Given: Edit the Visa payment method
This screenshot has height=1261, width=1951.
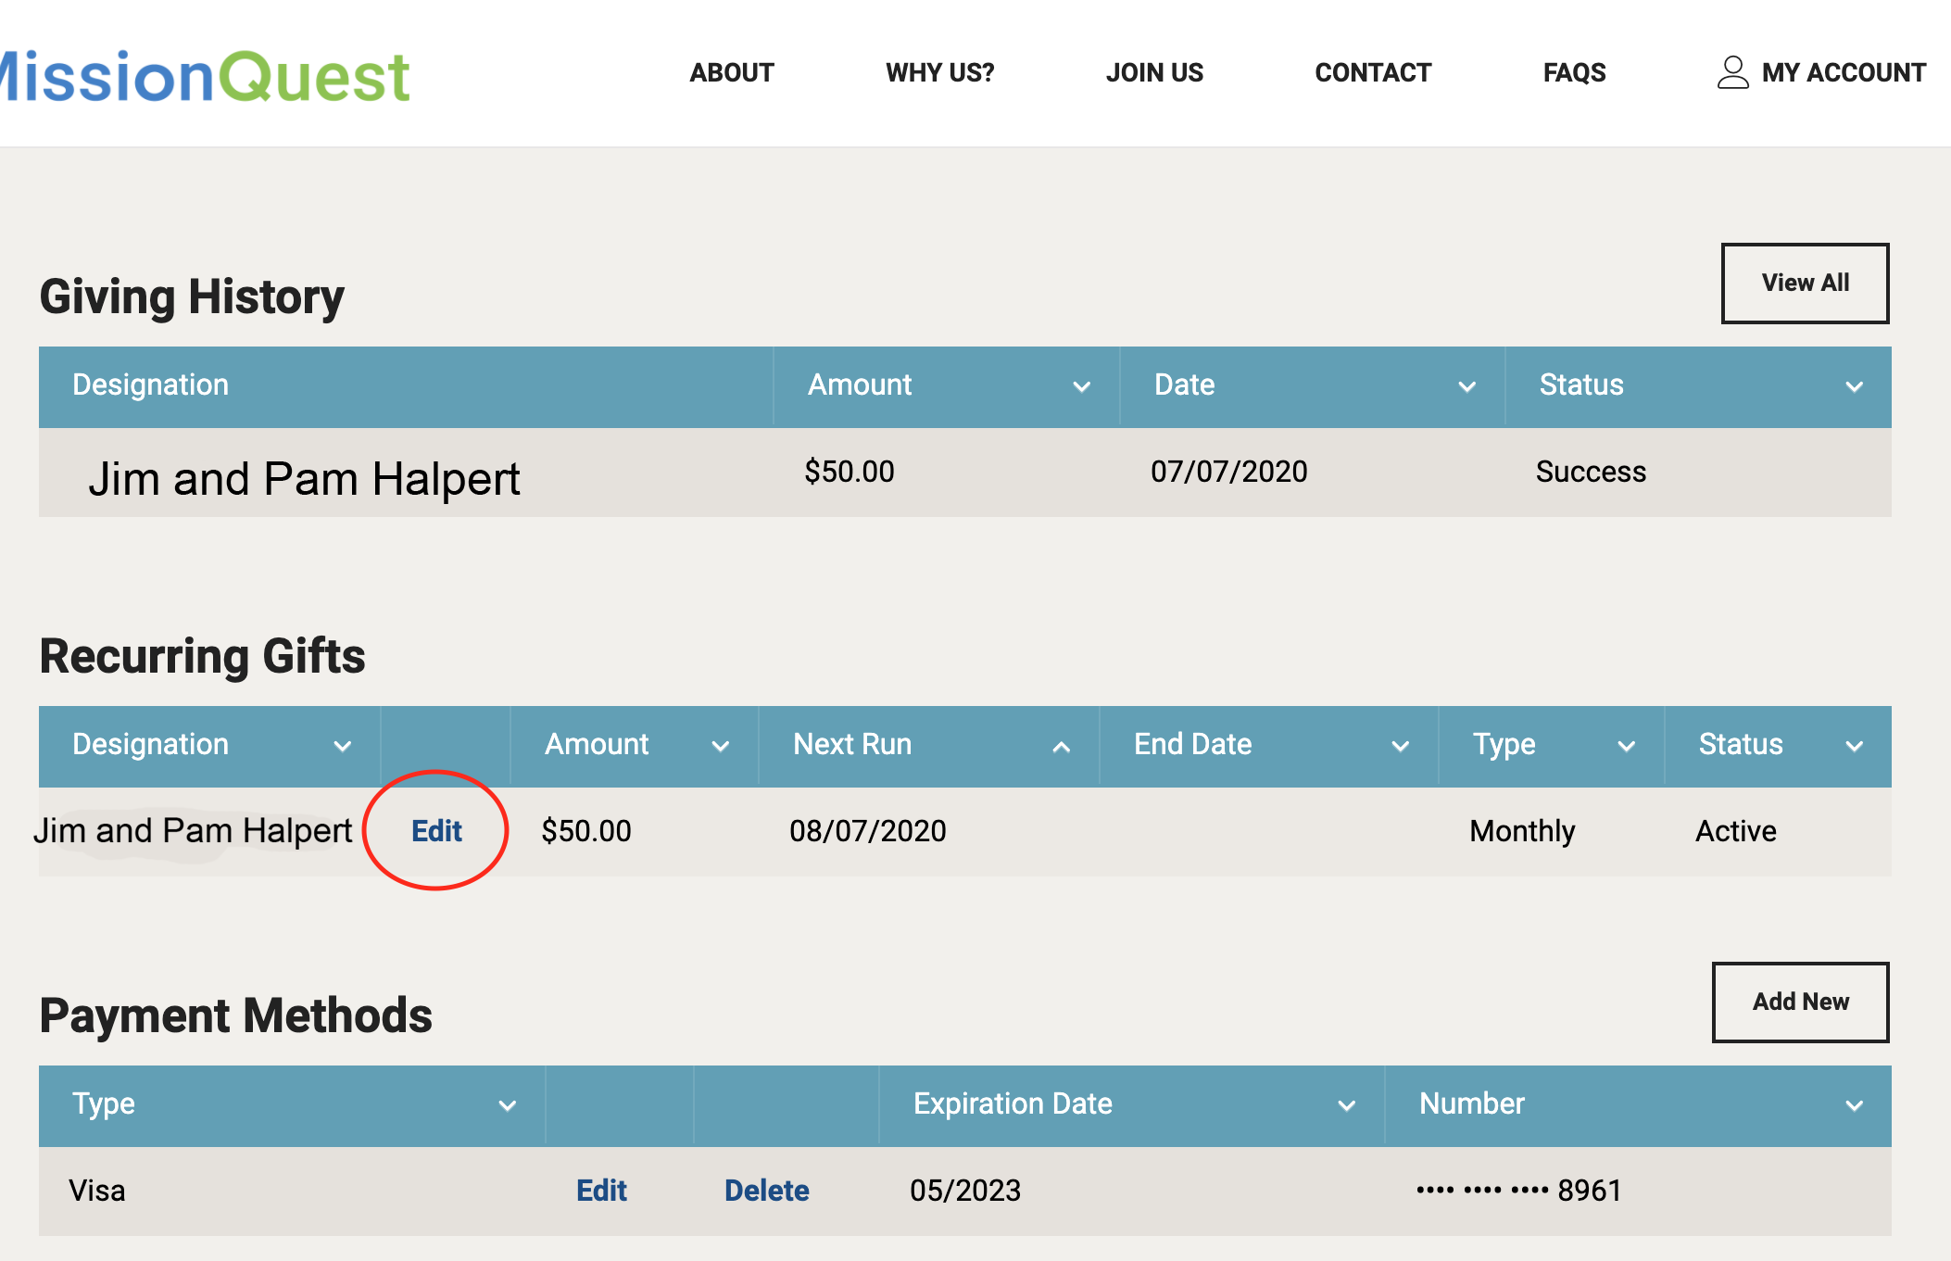Looking at the screenshot, I should point(601,1190).
